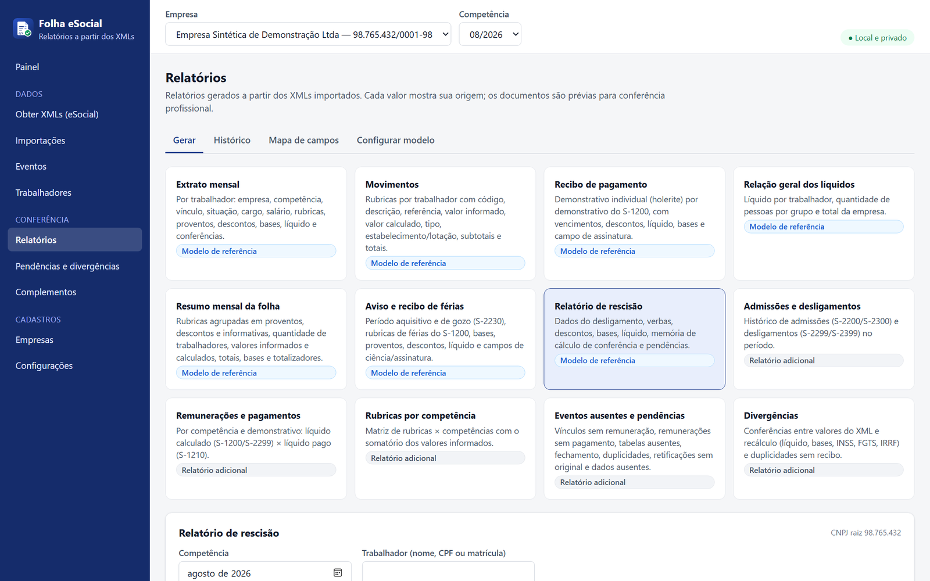This screenshot has width=930, height=581.
Task: Open Eventos in sidebar
Action: click(75, 167)
